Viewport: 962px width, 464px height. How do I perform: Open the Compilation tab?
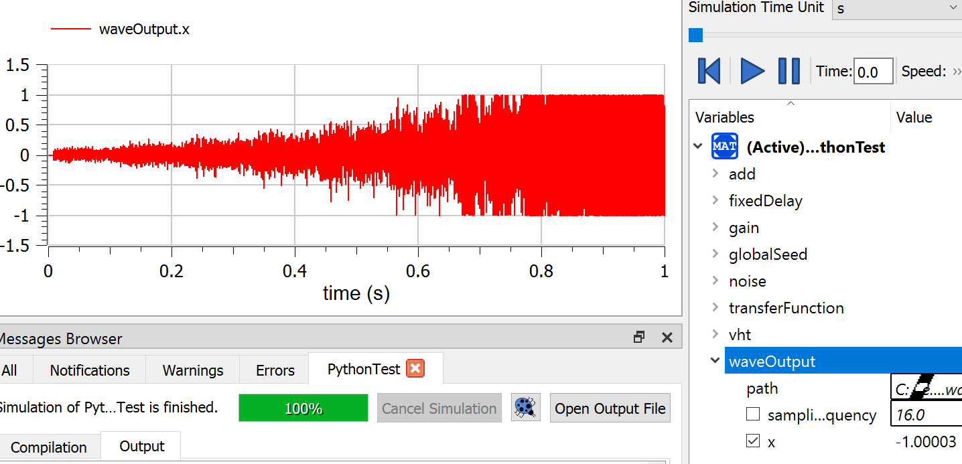pyautogui.click(x=49, y=447)
